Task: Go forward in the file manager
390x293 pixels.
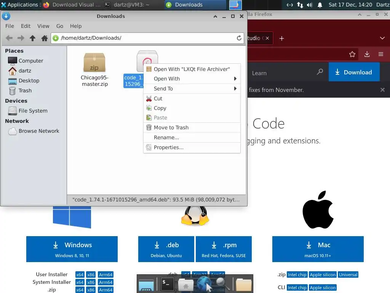Action: click(x=21, y=38)
